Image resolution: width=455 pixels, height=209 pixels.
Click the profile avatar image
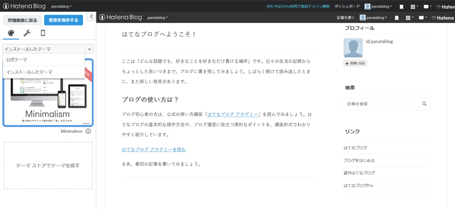[353, 48]
